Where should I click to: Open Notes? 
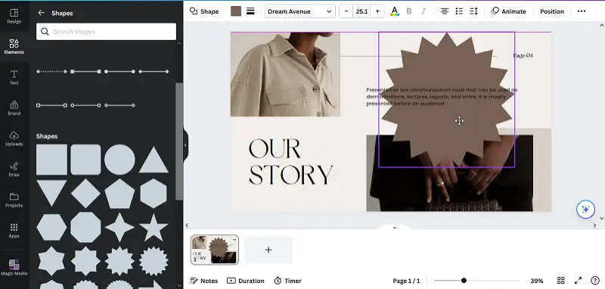(204, 281)
